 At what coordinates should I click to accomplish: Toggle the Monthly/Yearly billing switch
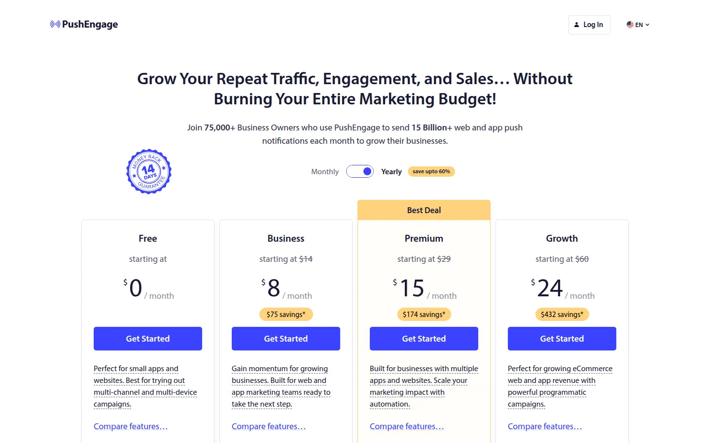(360, 171)
